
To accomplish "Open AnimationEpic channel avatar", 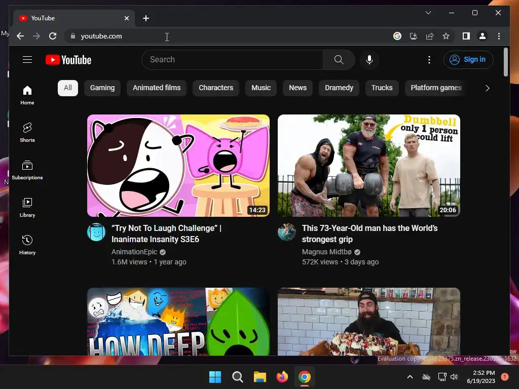I will click(96, 232).
